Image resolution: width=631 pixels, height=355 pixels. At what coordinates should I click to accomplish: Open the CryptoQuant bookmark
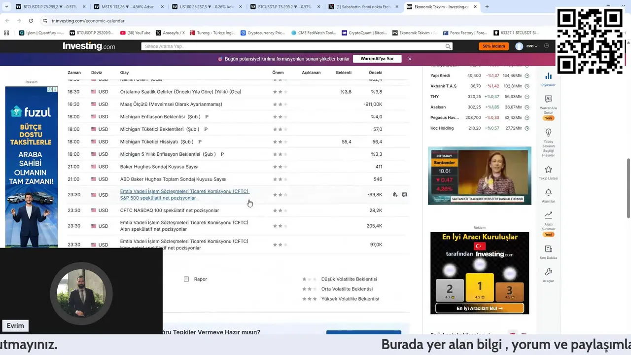(x=364, y=33)
